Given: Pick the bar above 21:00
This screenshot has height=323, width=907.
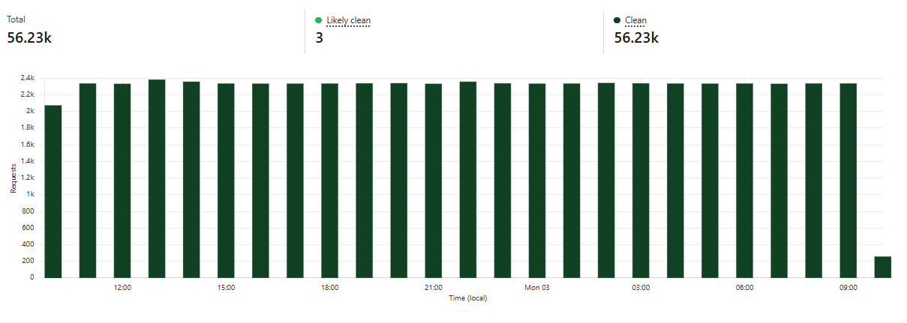Looking at the screenshot, I should coord(434,180).
